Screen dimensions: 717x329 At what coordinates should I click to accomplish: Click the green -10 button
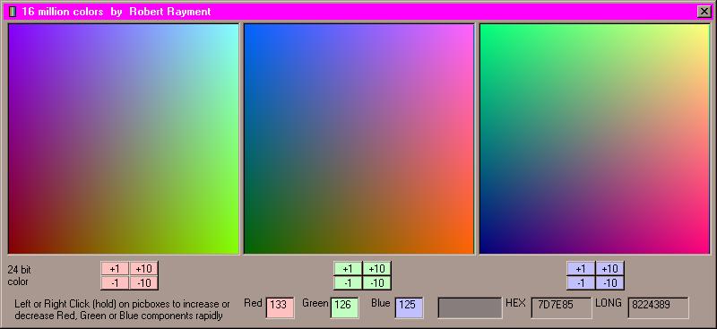[x=376, y=282]
